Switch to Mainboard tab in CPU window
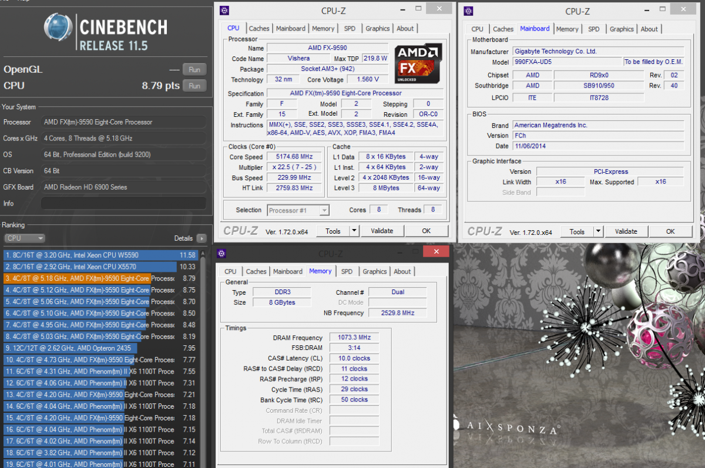The width and height of the screenshot is (705, 468). 291,29
